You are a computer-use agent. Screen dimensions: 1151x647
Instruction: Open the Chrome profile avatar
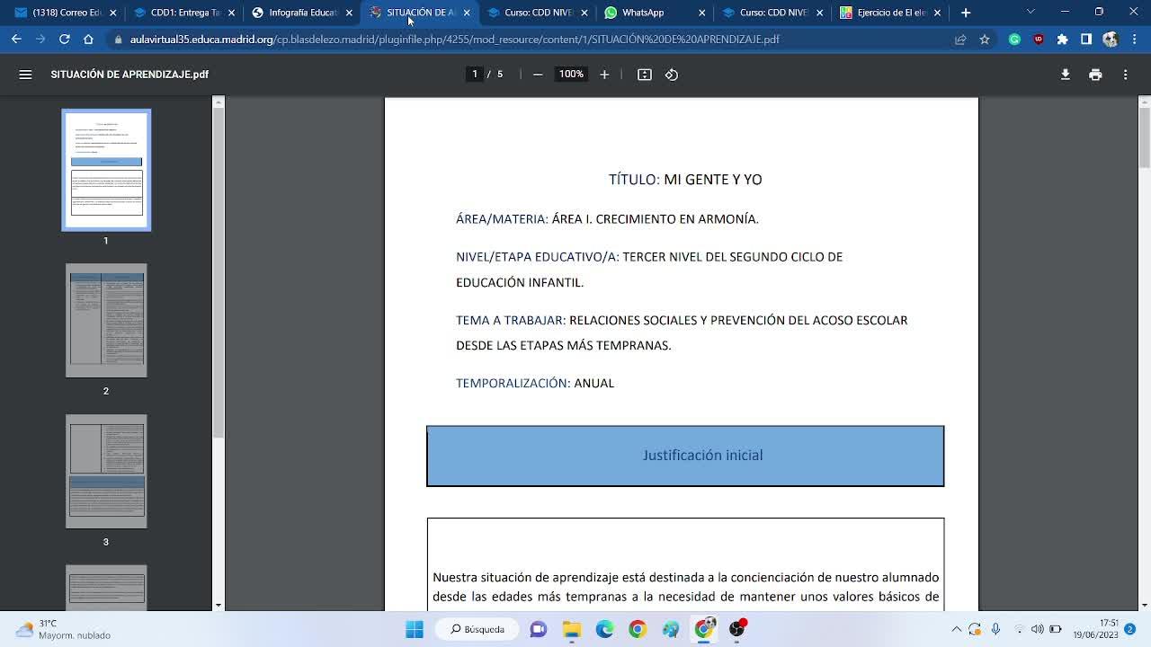pos(1110,40)
